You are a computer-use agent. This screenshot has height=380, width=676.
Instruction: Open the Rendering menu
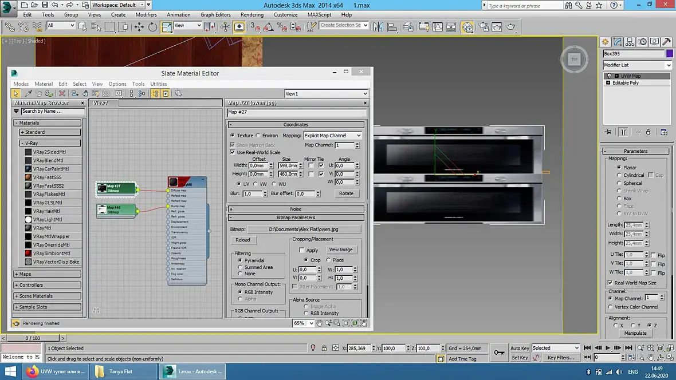pos(252,15)
